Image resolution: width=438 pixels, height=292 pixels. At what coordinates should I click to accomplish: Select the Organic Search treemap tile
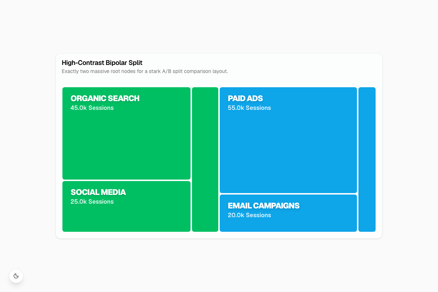[126, 133]
